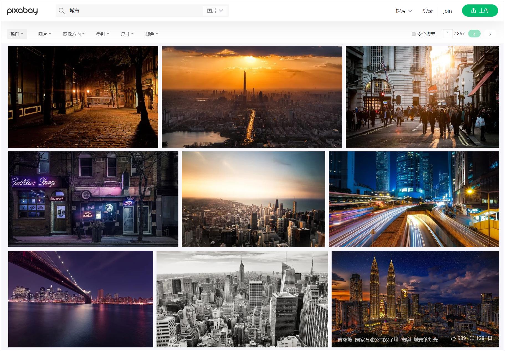Click the 登录 login link
The height and width of the screenshot is (351, 505).
click(x=428, y=11)
